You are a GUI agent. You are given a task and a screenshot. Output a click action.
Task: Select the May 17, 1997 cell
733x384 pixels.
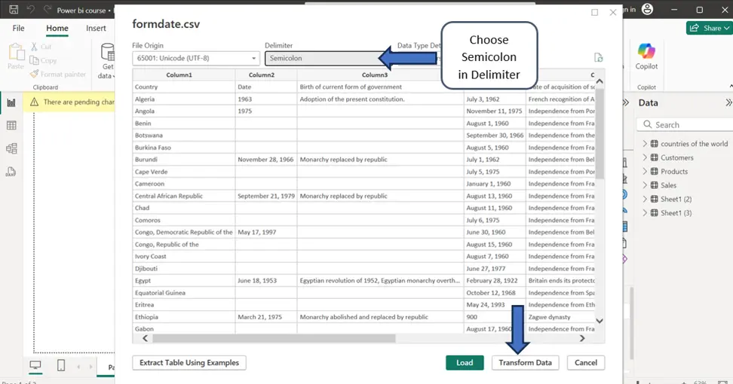266,232
